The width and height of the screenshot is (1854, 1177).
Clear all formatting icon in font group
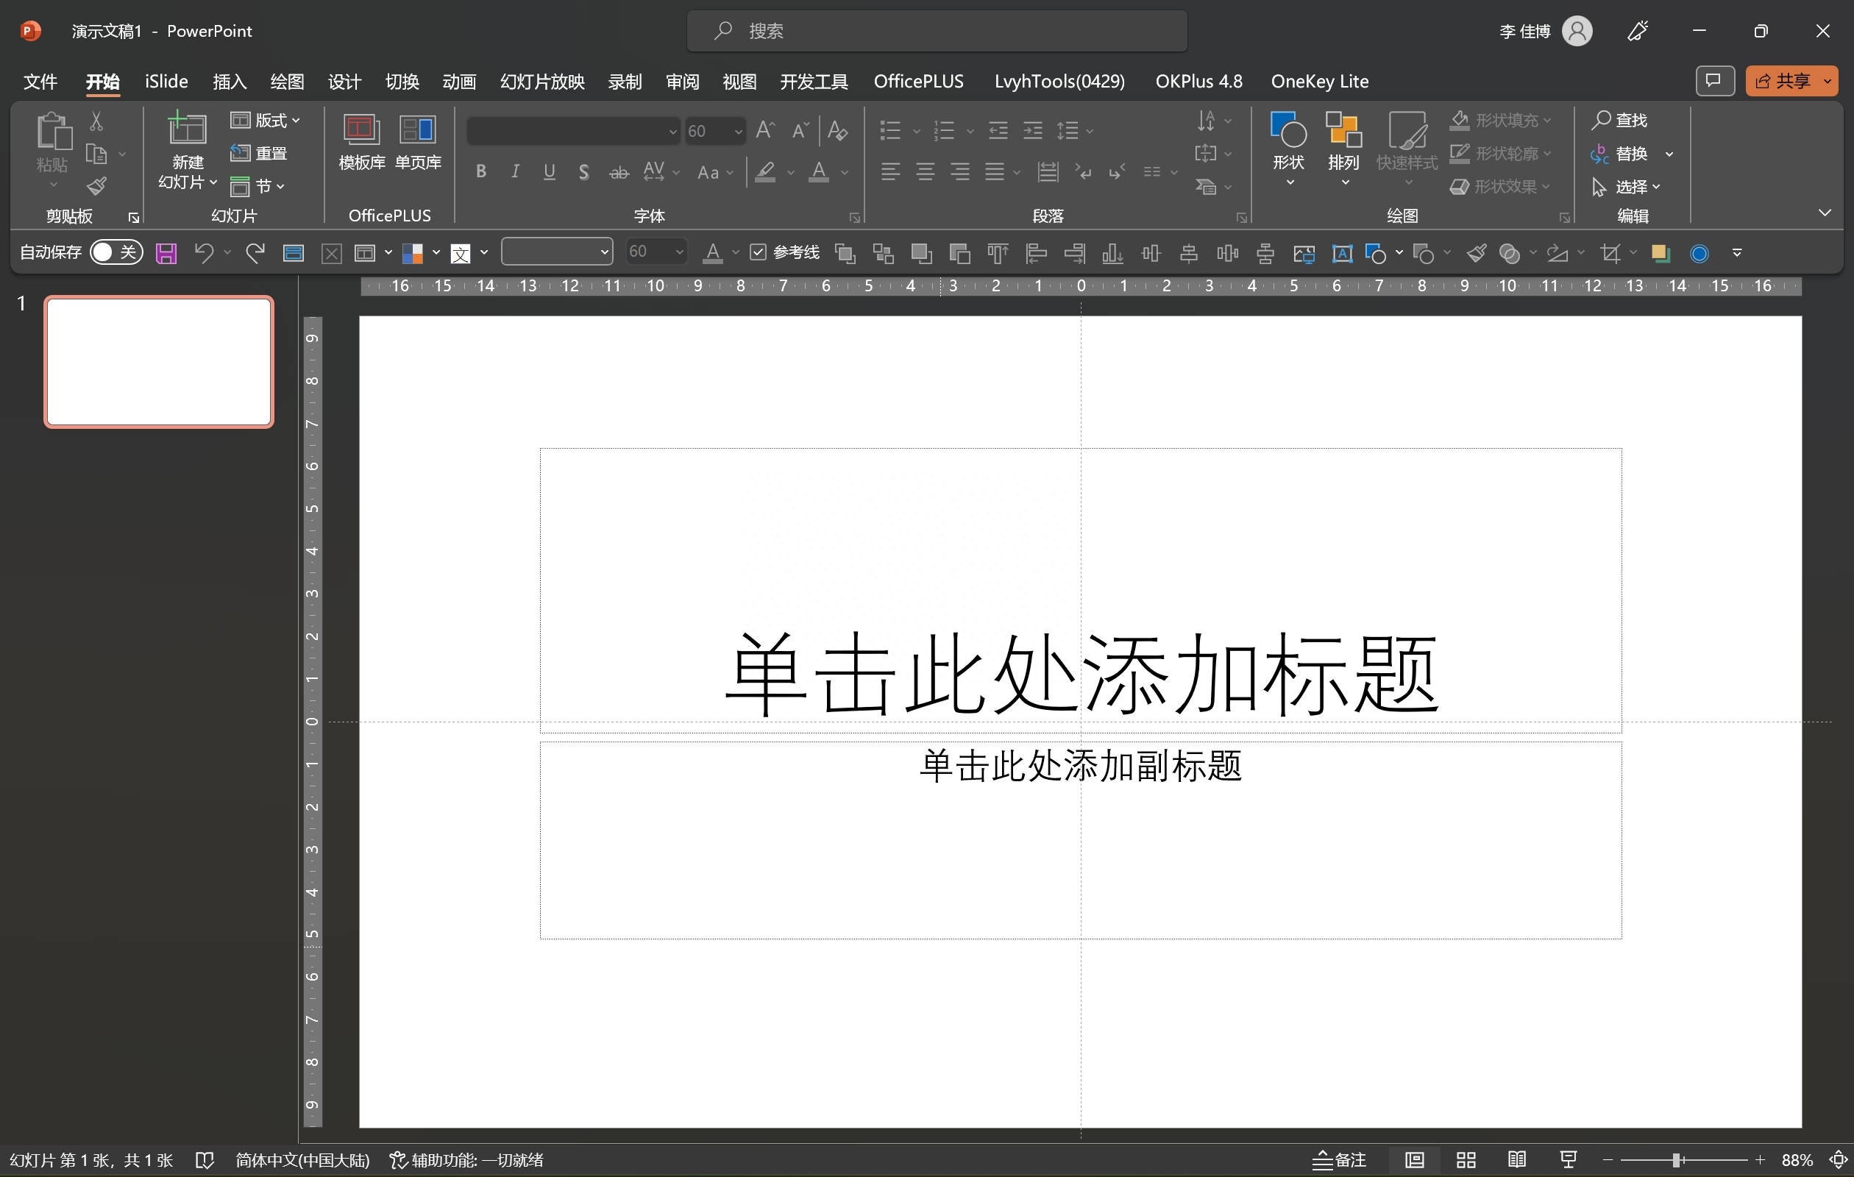838,130
